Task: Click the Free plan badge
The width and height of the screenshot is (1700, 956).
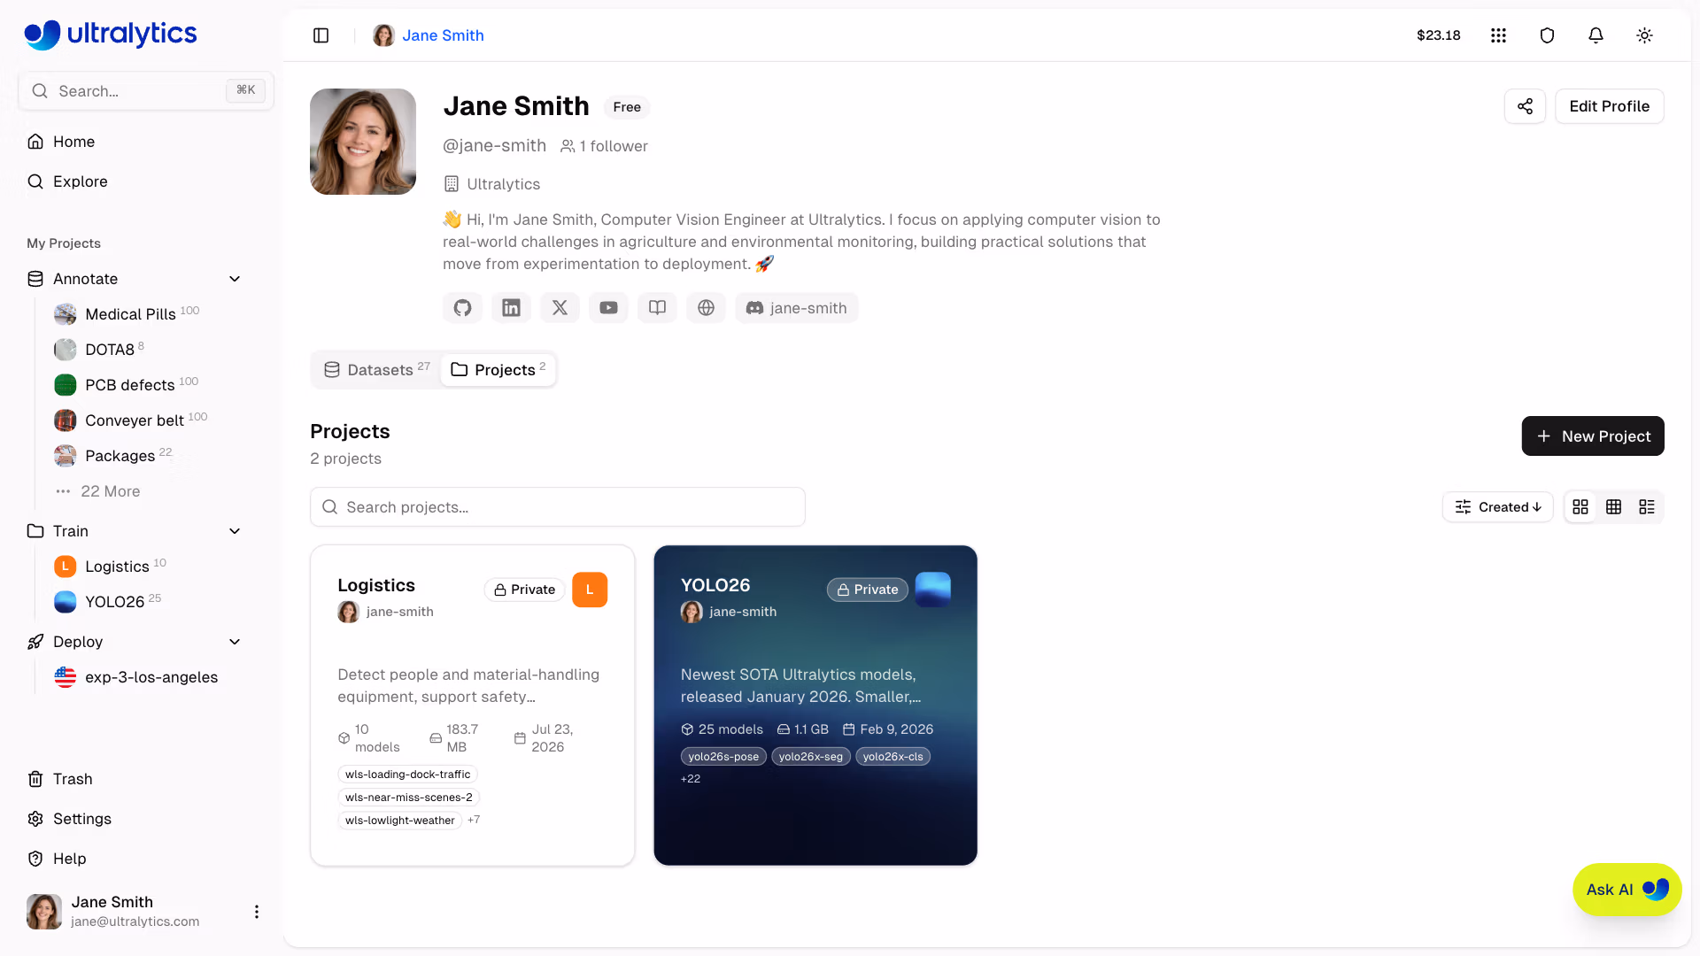Action: coord(627,107)
